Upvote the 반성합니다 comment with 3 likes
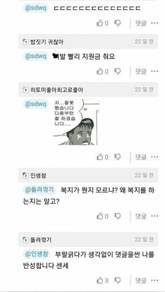The image size is (165, 292). [x=100, y=281]
